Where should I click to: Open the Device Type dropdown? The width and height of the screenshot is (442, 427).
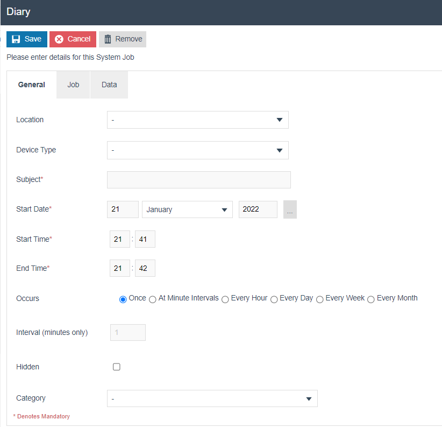click(197, 150)
